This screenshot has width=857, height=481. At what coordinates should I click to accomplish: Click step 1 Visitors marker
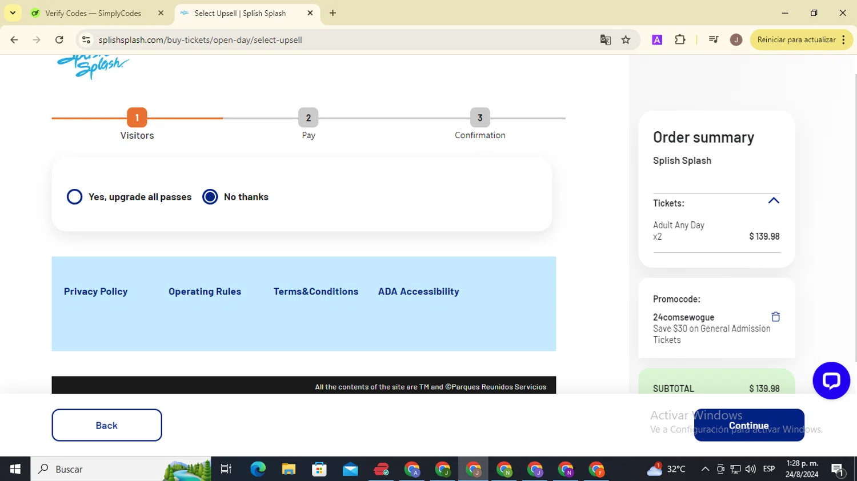click(137, 118)
